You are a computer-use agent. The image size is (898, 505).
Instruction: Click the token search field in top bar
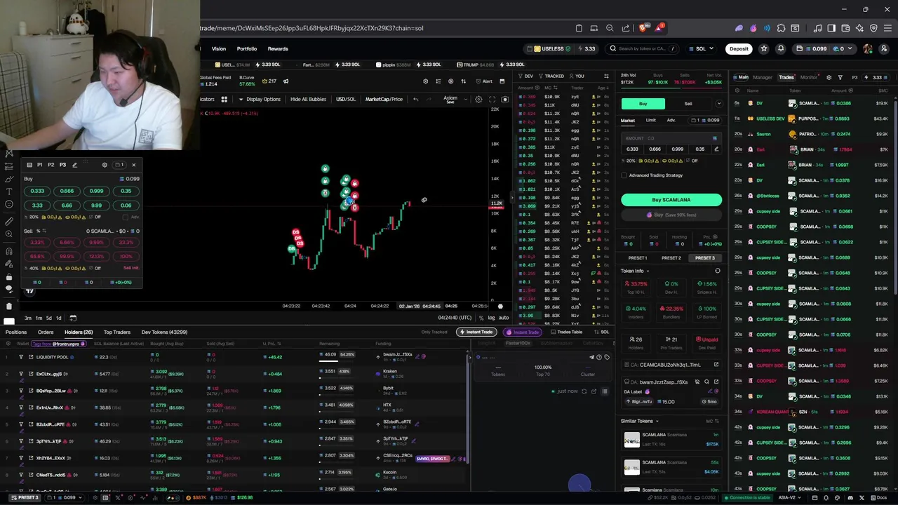pyautogui.click(x=643, y=48)
